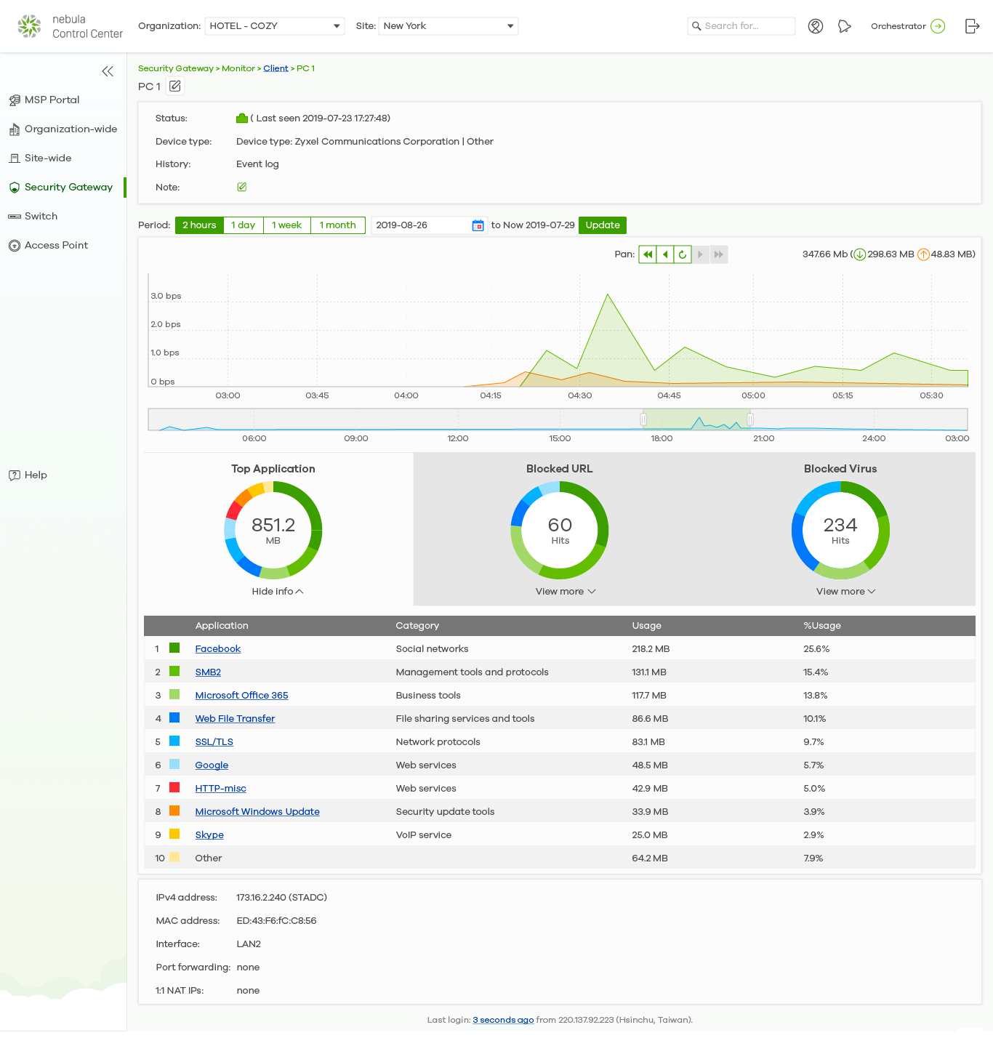Reset chart pan with refresh icon
The width and height of the screenshot is (993, 1062).
682,254
